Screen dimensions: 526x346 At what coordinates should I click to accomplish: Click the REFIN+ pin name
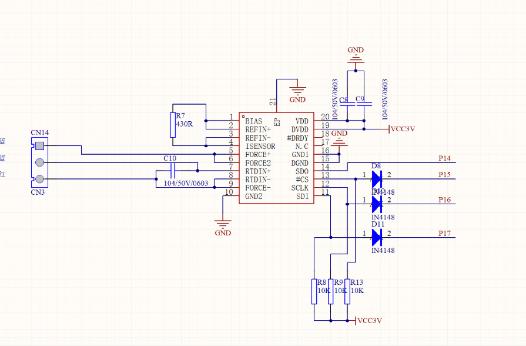258,129
